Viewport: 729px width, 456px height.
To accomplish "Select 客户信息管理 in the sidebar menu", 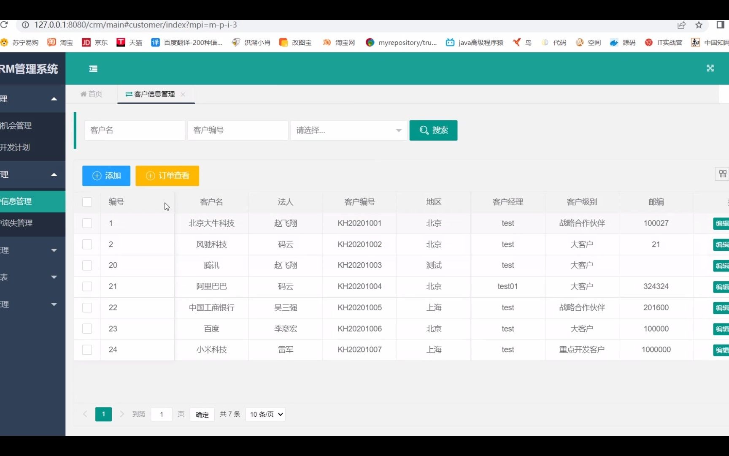I will [19, 201].
